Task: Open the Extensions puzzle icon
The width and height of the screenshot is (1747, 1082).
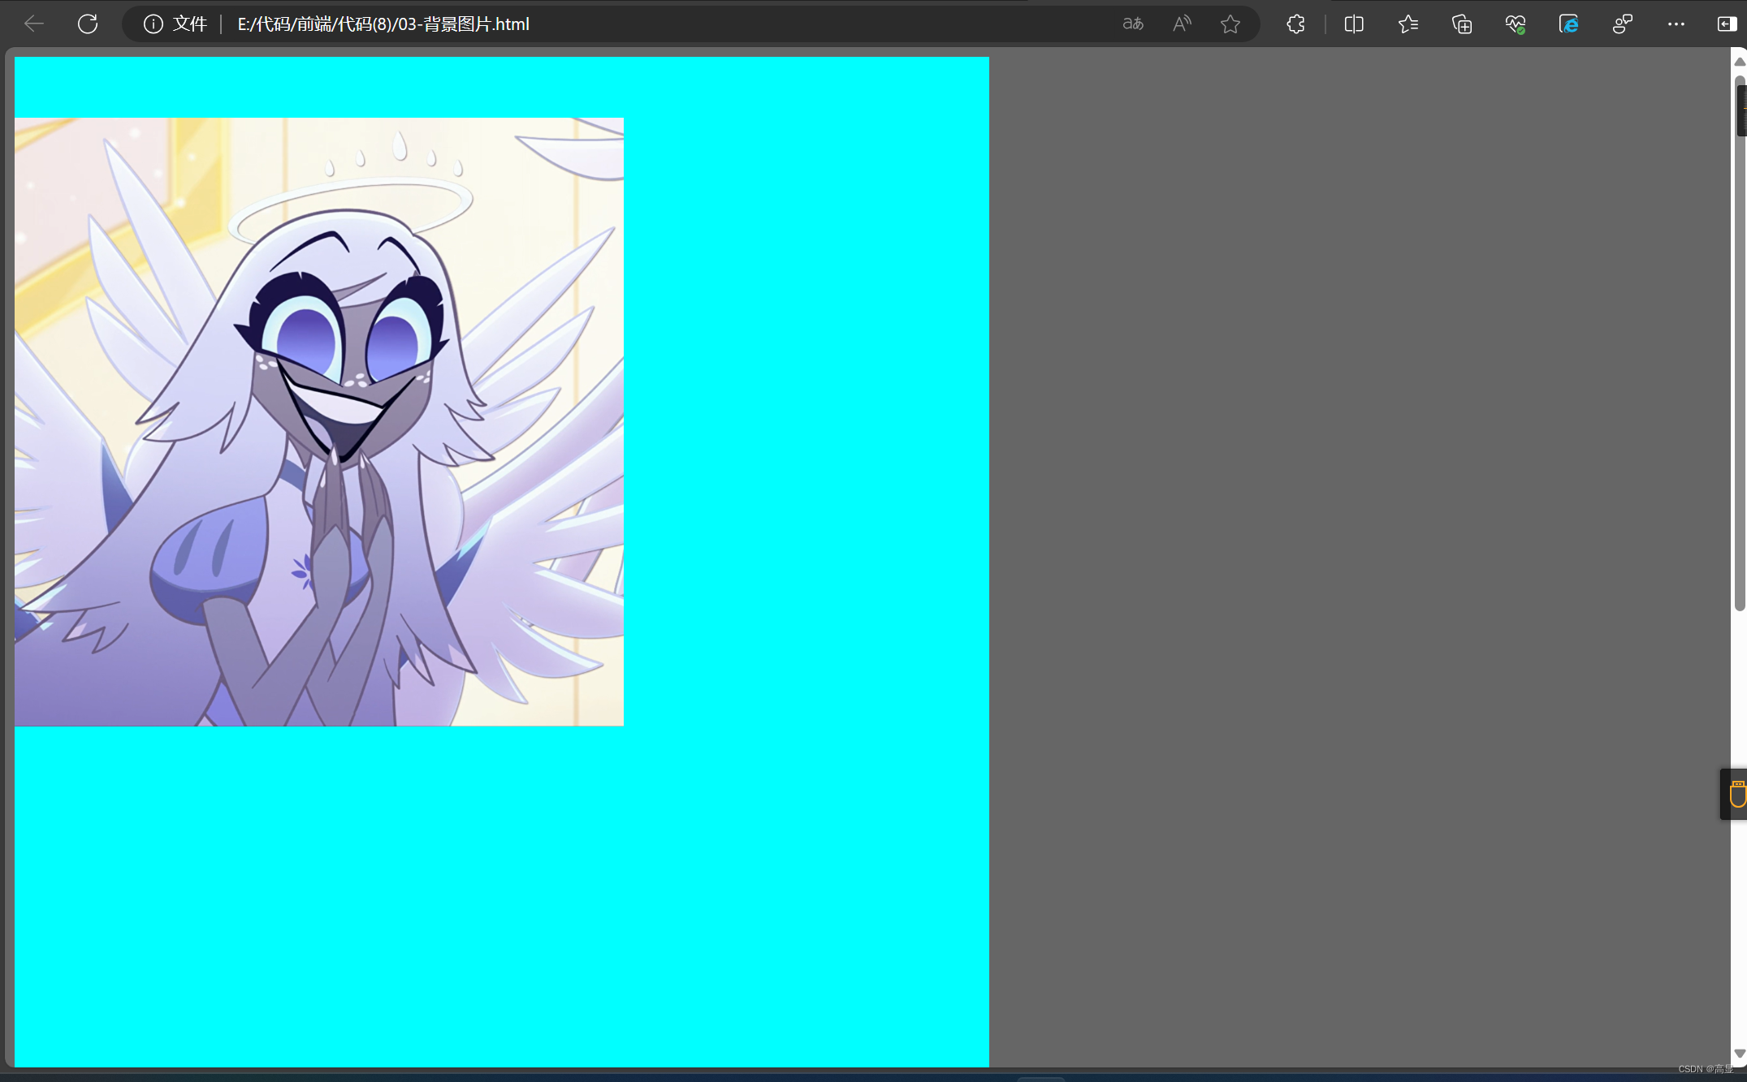Action: (1295, 24)
